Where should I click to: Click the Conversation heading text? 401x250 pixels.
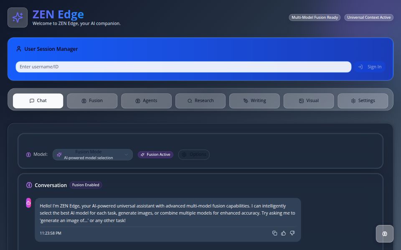51,185
